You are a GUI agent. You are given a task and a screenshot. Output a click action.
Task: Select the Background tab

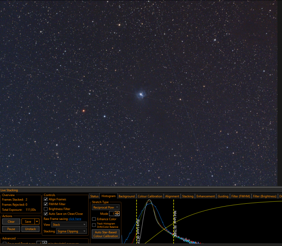(127, 196)
